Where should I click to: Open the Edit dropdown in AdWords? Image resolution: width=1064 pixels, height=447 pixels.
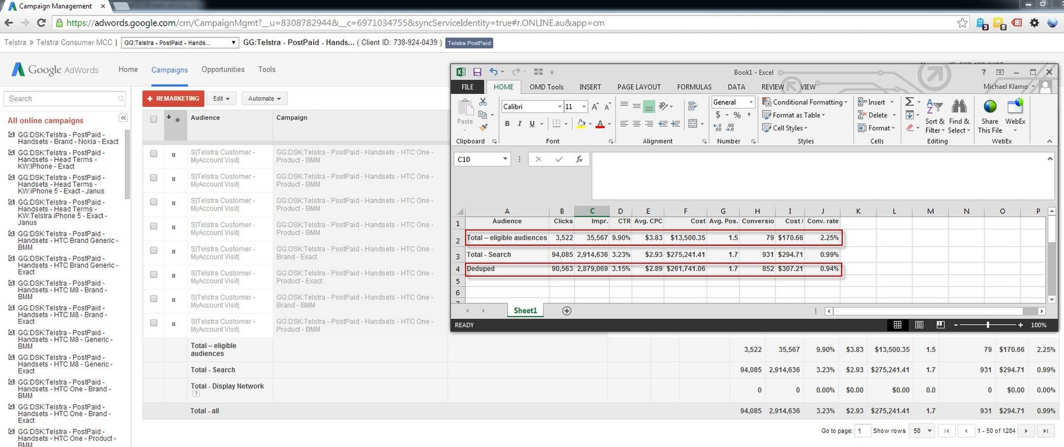(221, 99)
